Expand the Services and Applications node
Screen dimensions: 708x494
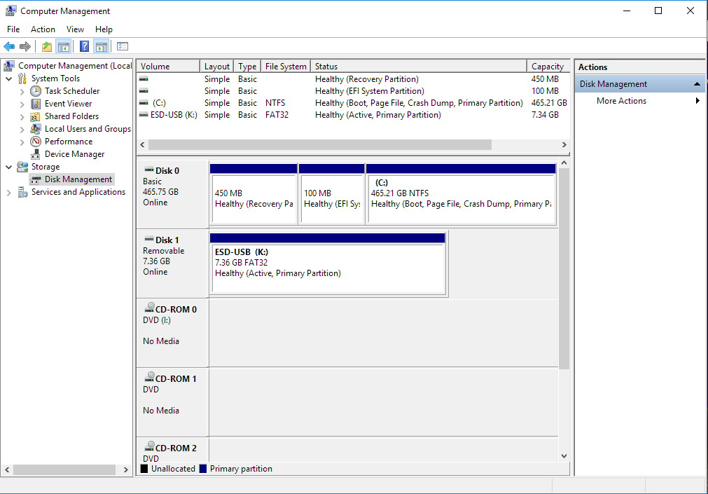click(8, 193)
